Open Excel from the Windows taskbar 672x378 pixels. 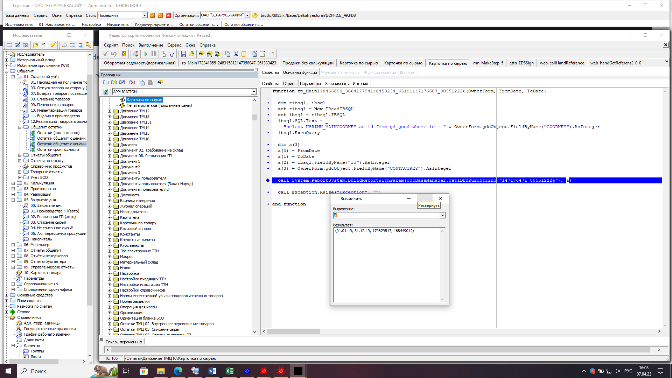click(x=230, y=371)
